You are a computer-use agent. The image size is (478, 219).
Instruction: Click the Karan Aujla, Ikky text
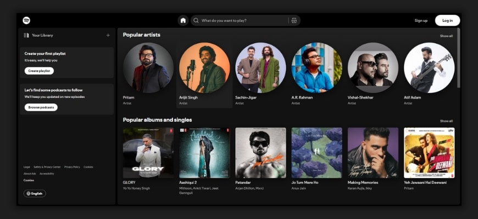click(360, 188)
